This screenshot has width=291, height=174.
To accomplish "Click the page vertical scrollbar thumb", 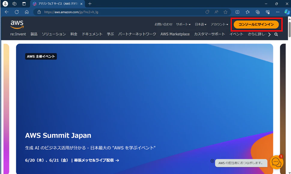I will click(289, 30).
